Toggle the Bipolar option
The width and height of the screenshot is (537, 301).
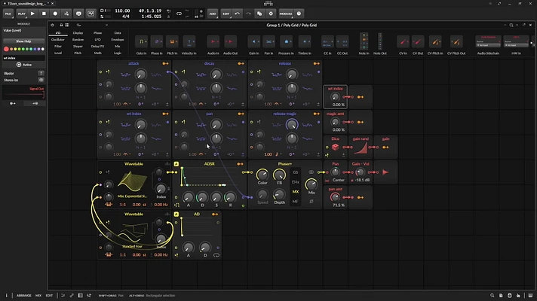point(41,73)
